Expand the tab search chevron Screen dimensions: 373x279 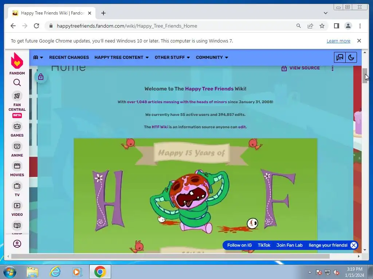(x=325, y=13)
